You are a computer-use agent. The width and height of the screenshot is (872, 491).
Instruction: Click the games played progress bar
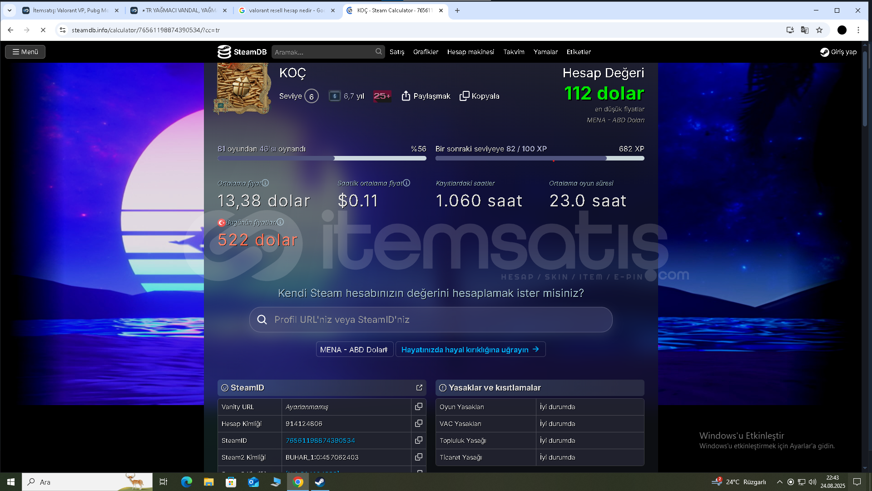click(322, 158)
